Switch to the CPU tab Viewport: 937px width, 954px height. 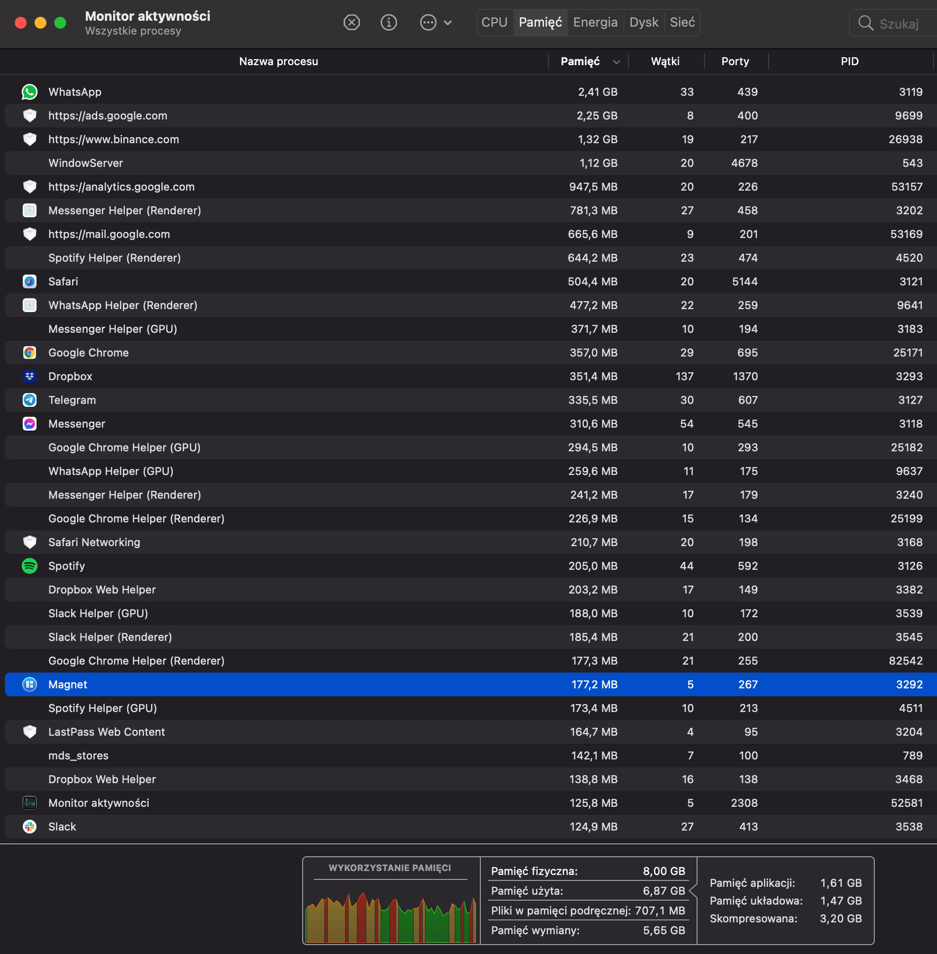[x=495, y=22]
